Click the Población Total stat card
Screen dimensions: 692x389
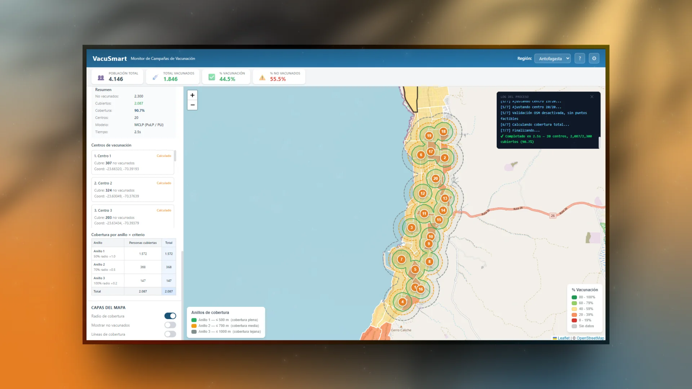[117, 76]
